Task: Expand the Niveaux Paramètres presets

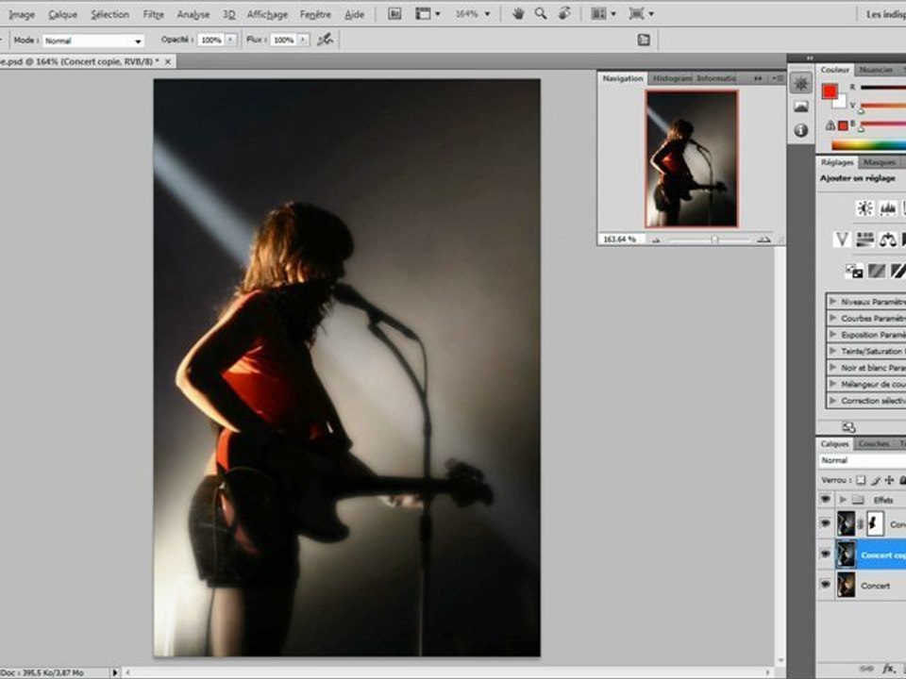Action: tap(832, 302)
